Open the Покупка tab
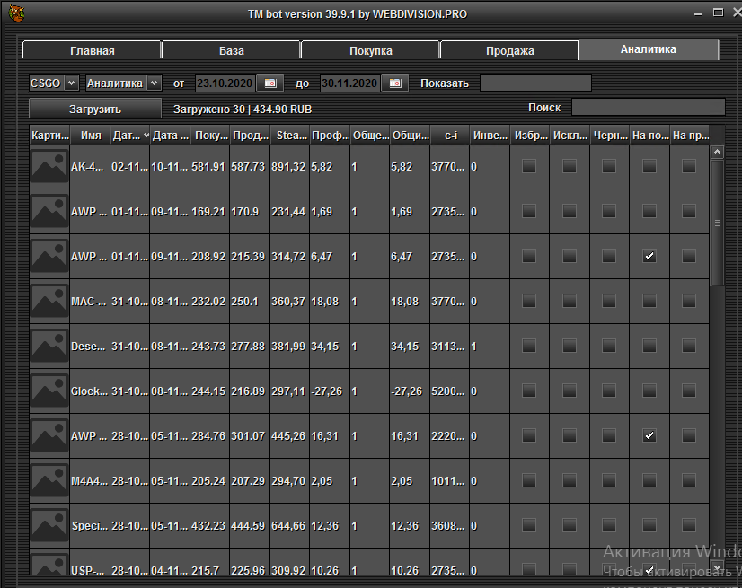The image size is (742, 588). [369, 51]
